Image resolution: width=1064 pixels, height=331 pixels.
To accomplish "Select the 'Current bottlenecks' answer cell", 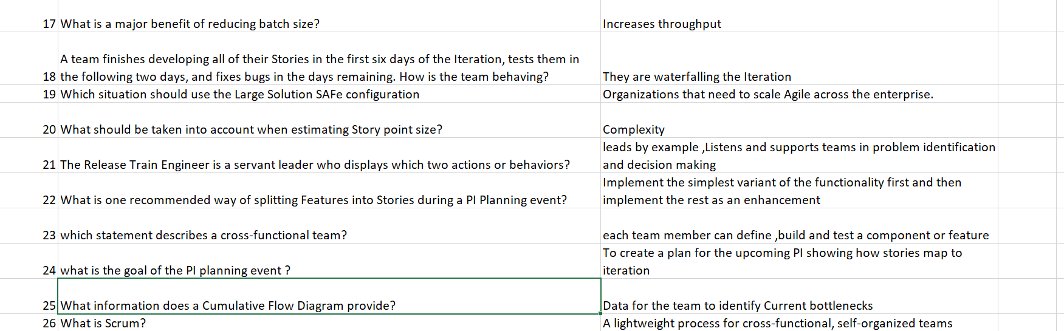I will coord(799,296).
